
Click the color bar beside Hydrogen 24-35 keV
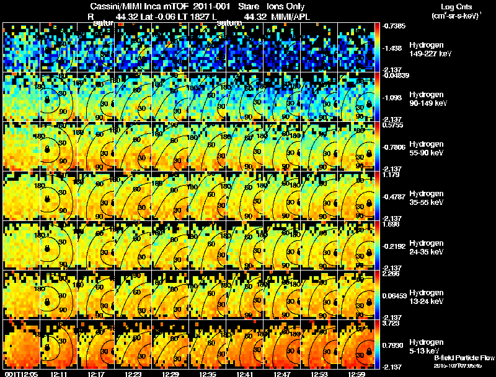point(377,245)
